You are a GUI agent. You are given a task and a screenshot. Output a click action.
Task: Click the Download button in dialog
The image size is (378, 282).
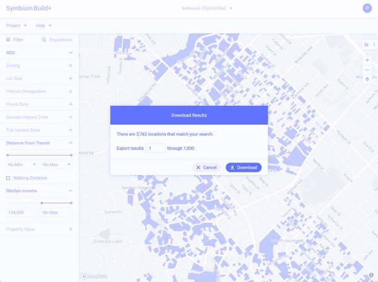click(x=243, y=167)
